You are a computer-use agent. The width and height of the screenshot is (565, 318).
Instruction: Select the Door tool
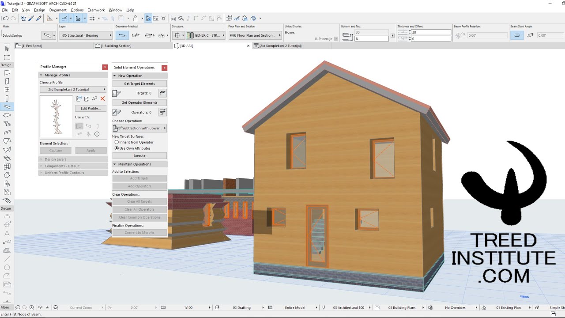tap(7, 81)
